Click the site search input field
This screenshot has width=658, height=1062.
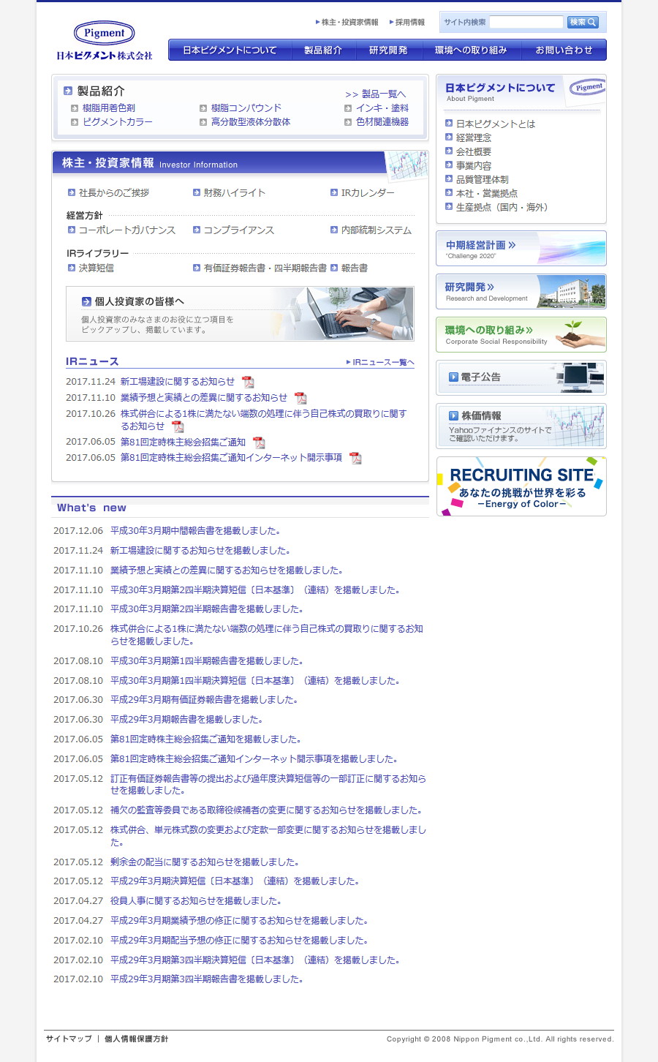coord(526,23)
